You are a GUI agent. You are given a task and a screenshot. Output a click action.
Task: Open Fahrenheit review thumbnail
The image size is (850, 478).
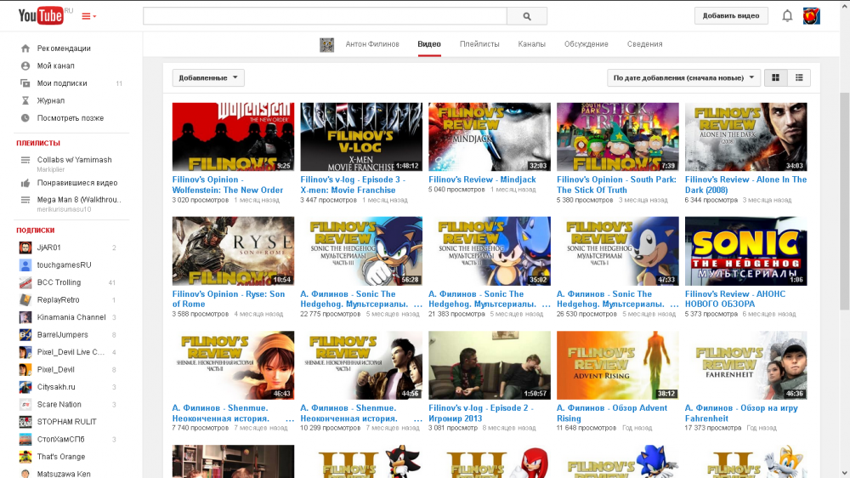745,365
